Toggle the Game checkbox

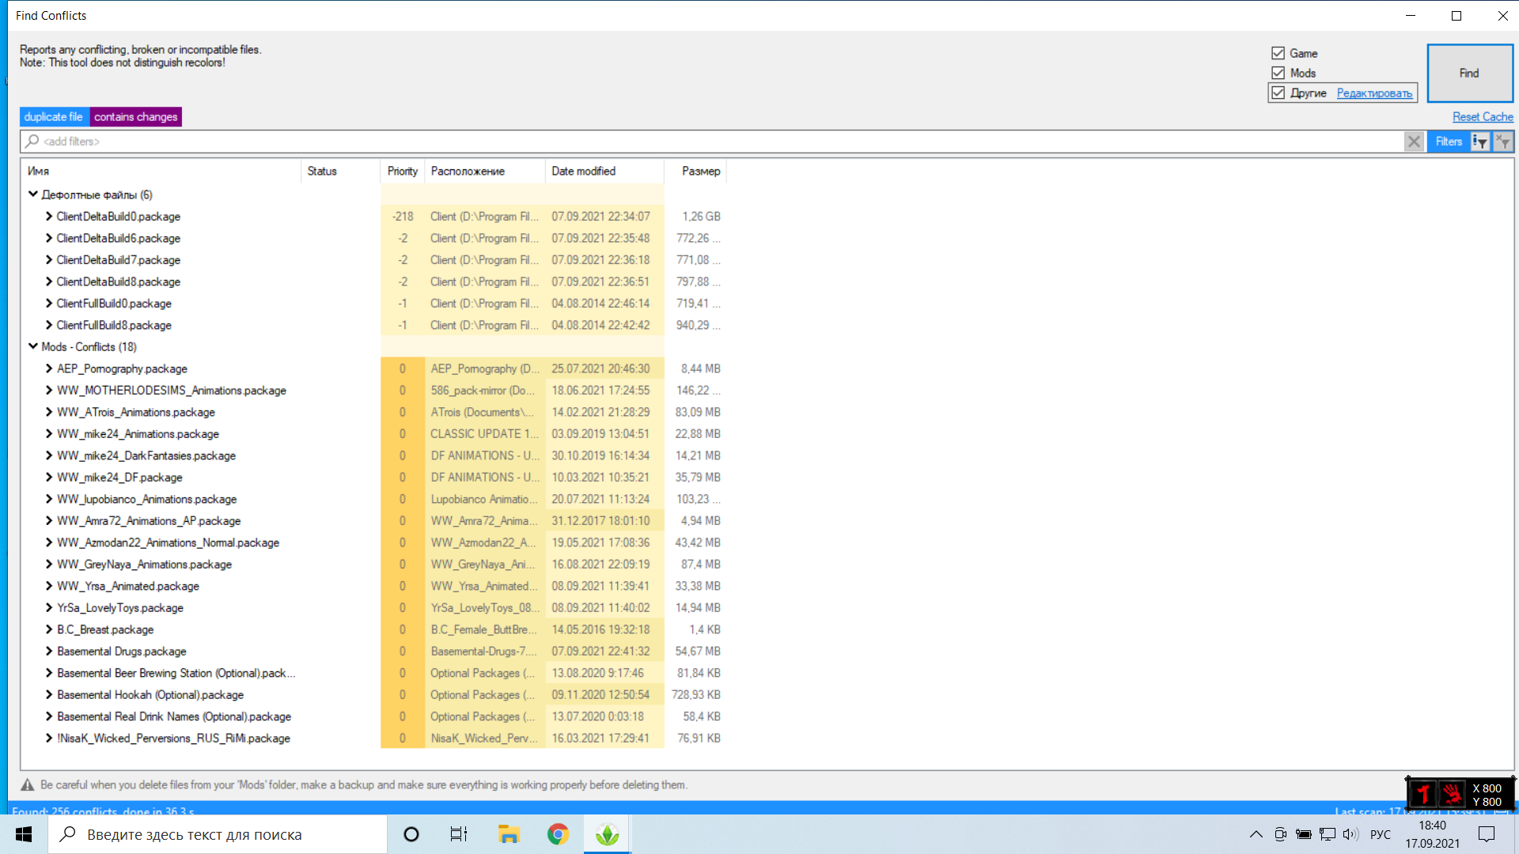(x=1278, y=53)
